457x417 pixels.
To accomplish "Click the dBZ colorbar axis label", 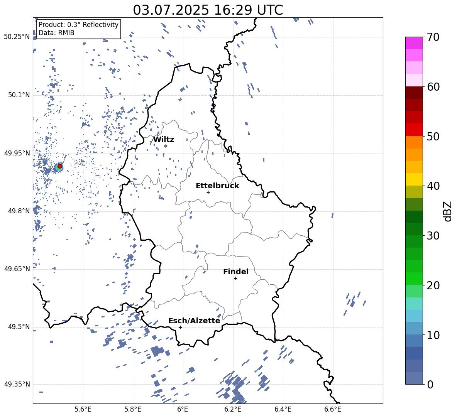I will point(448,211).
